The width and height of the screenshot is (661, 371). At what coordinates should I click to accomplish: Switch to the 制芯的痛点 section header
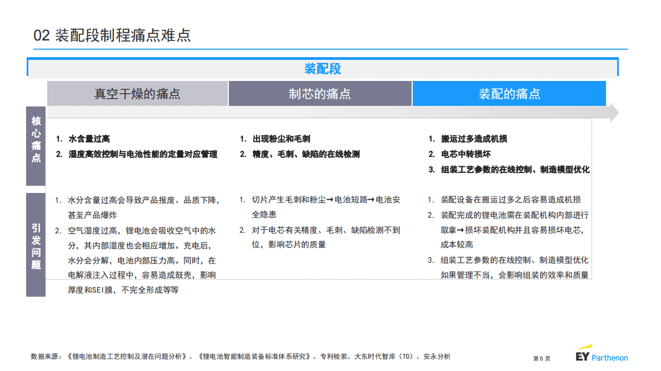point(320,93)
